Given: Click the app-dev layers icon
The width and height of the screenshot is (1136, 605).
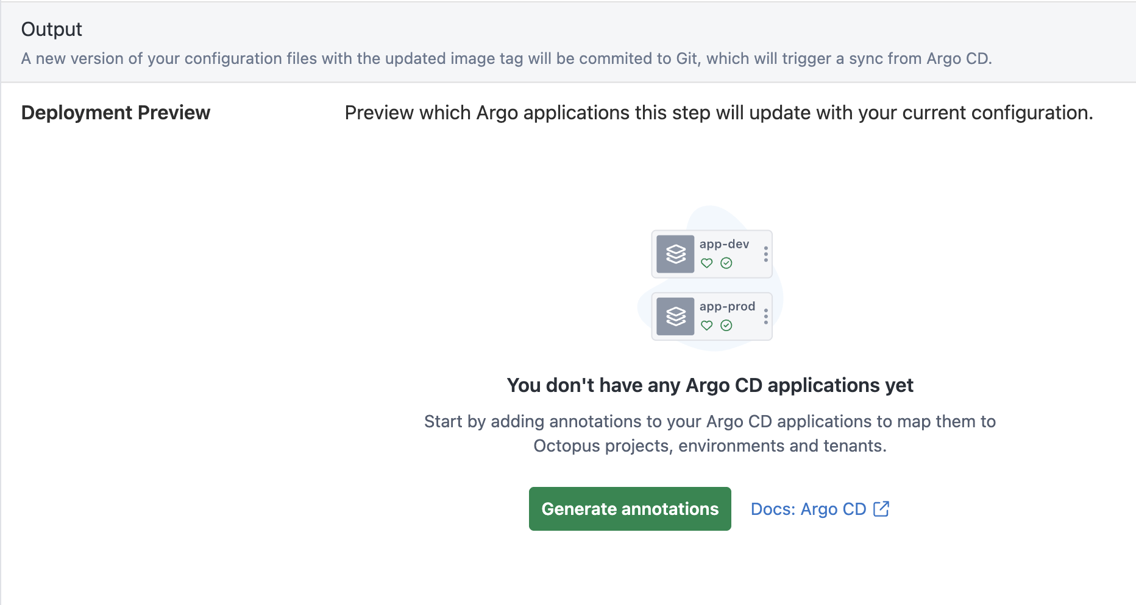Looking at the screenshot, I should coord(675,254).
